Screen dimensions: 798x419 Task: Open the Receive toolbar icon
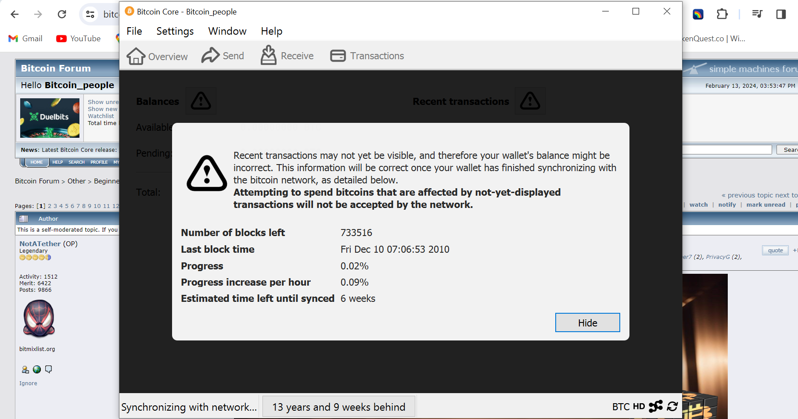coord(269,55)
